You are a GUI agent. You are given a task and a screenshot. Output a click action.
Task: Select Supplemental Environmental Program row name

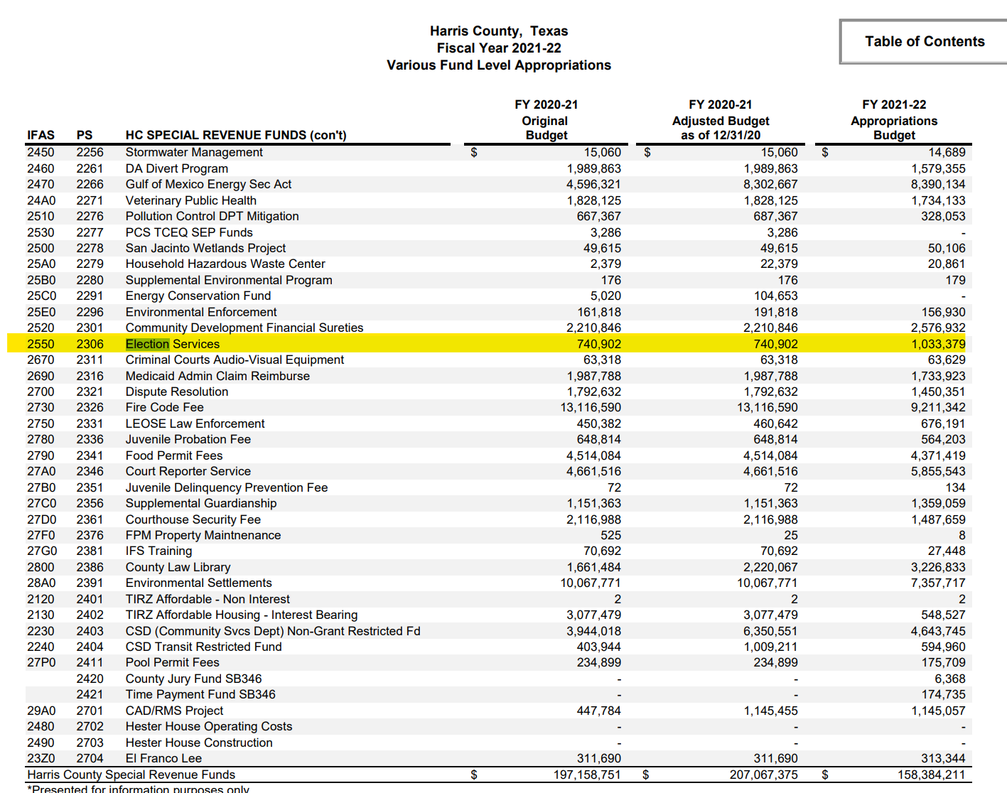click(229, 280)
